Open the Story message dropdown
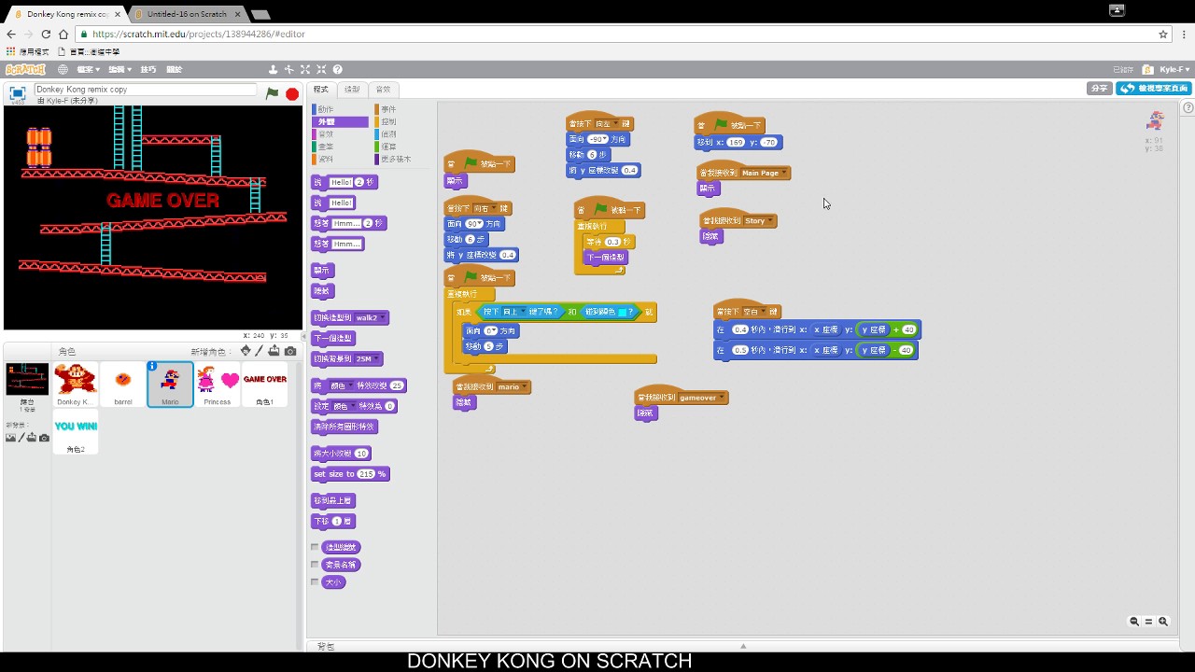This screenshot has height=672, width=1195. [757, 221]
